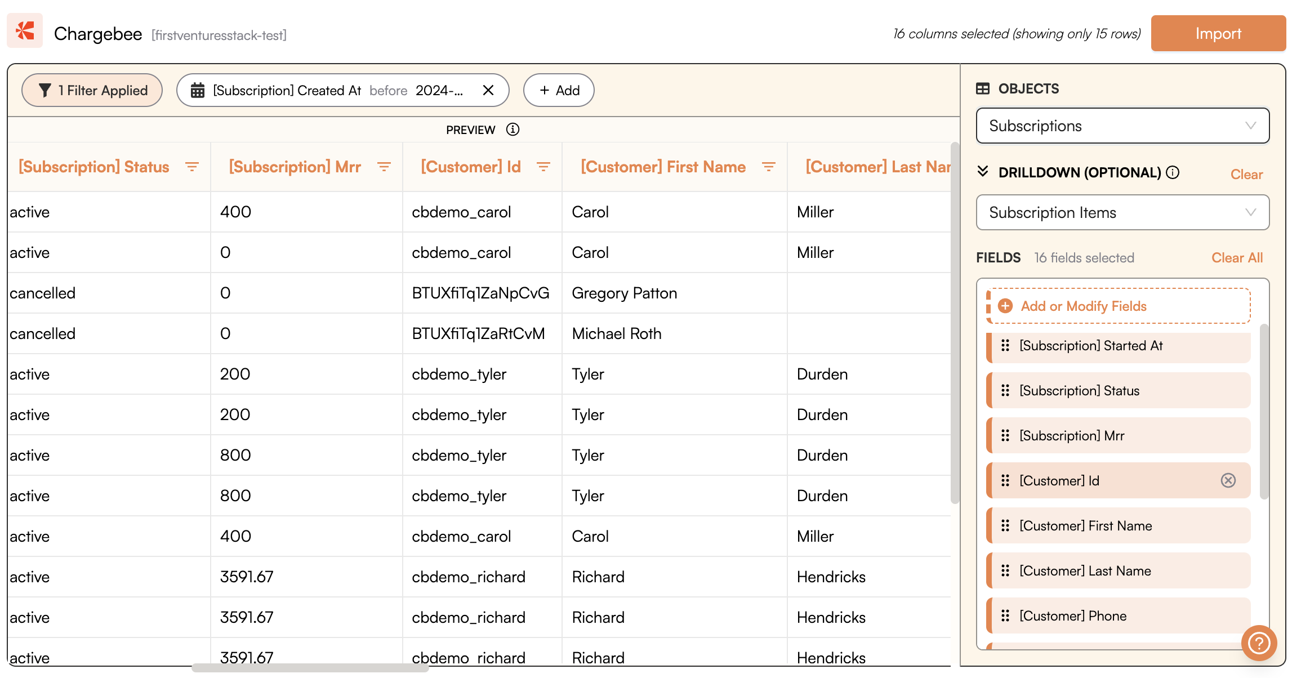
Task: Click the Chargebee logo icon
Action: pos(25,31)
